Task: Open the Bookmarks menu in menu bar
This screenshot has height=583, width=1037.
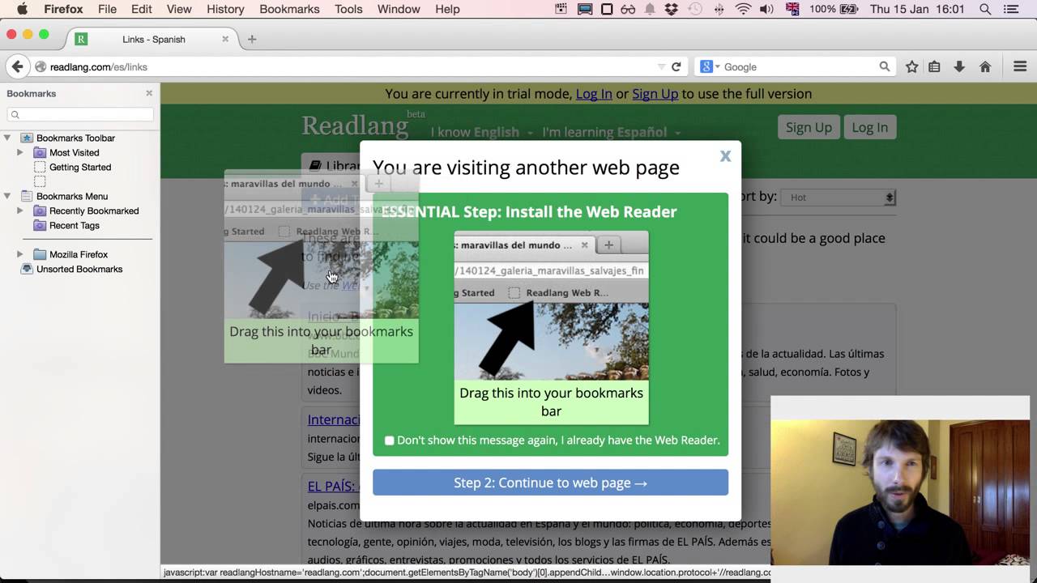Action: click(289, 9)
